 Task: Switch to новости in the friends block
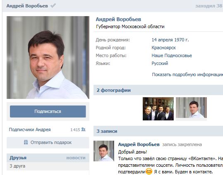pyautogui.click(x=76, y=158)
